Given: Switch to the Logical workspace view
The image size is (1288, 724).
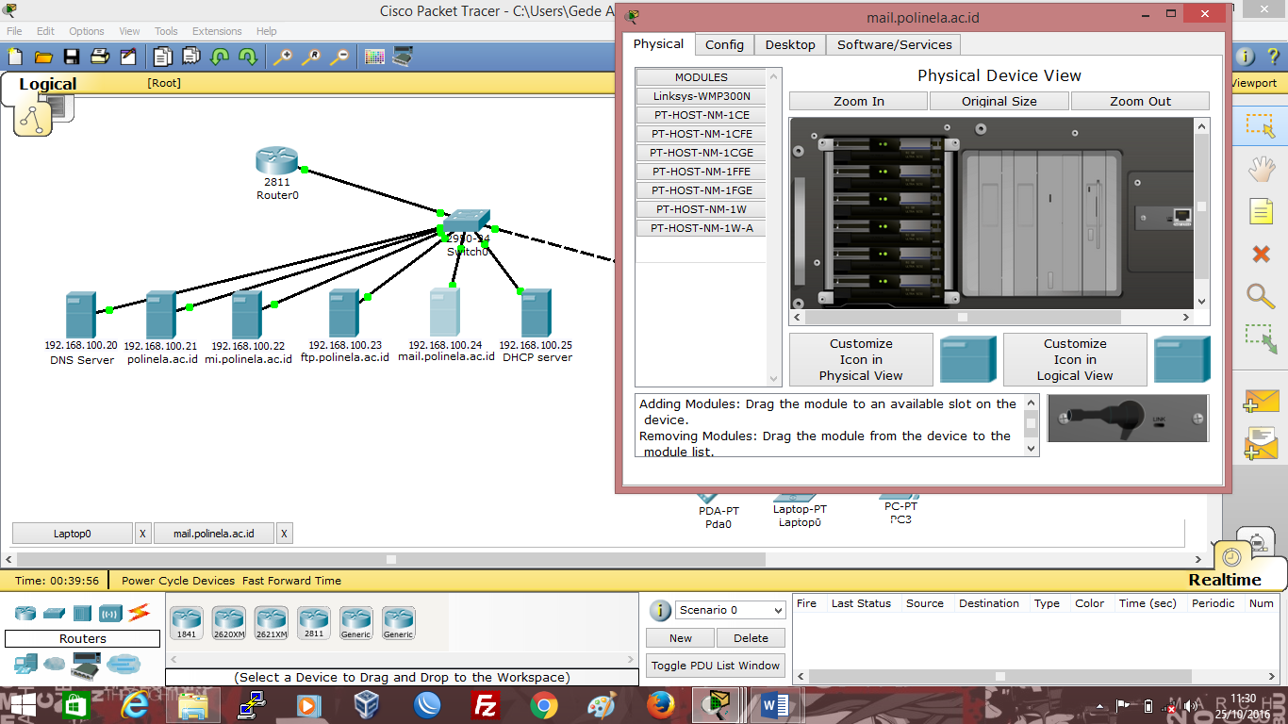Looking at the screenshot, I should point(47,84).
